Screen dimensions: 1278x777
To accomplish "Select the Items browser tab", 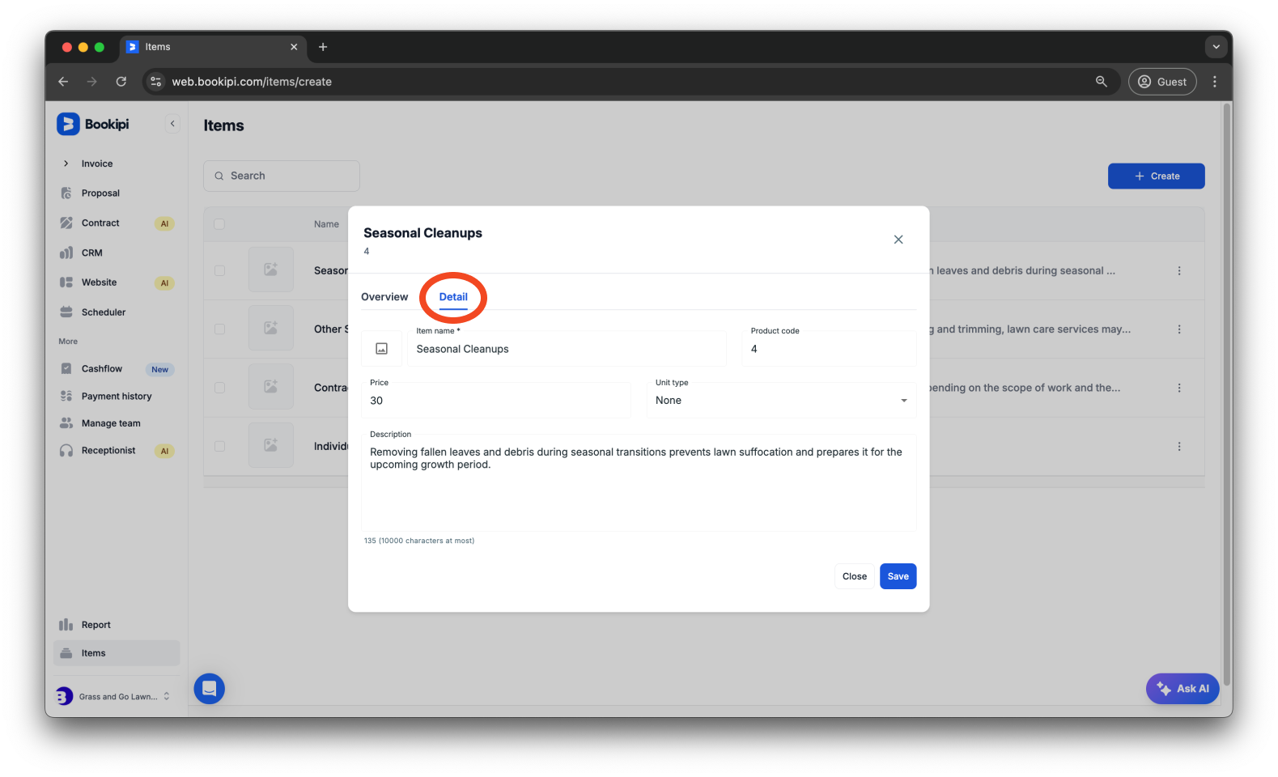I will click(213, 47).
